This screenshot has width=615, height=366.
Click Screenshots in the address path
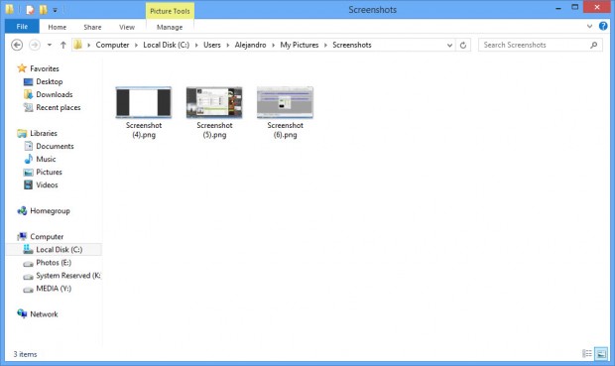pyautogui.click(x=352, y=45)
